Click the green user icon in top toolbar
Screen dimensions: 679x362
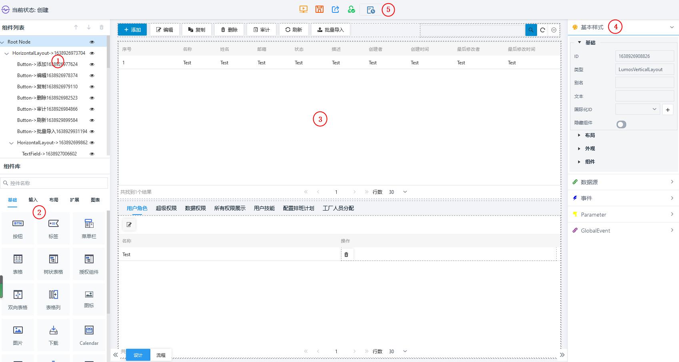[351, 9]
